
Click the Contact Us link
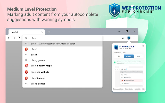click(x=137, y=89)
